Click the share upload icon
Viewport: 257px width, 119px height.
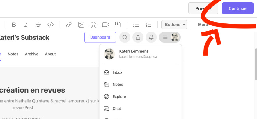click(x=138, y=37)
